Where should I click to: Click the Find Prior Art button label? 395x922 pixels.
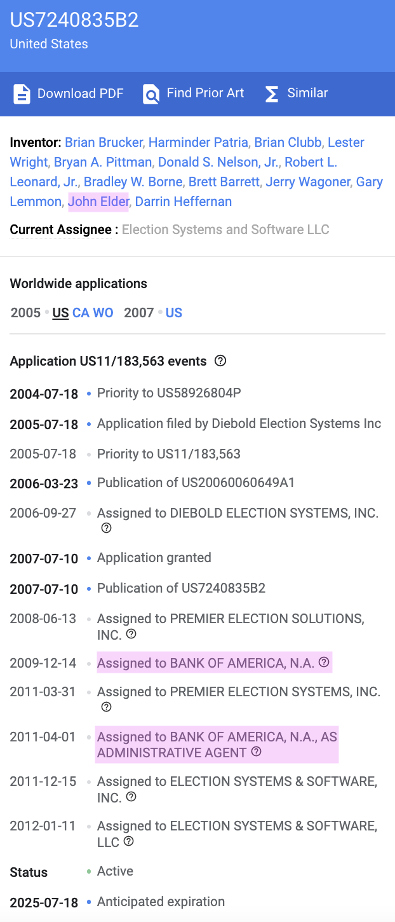pos(205,93)
